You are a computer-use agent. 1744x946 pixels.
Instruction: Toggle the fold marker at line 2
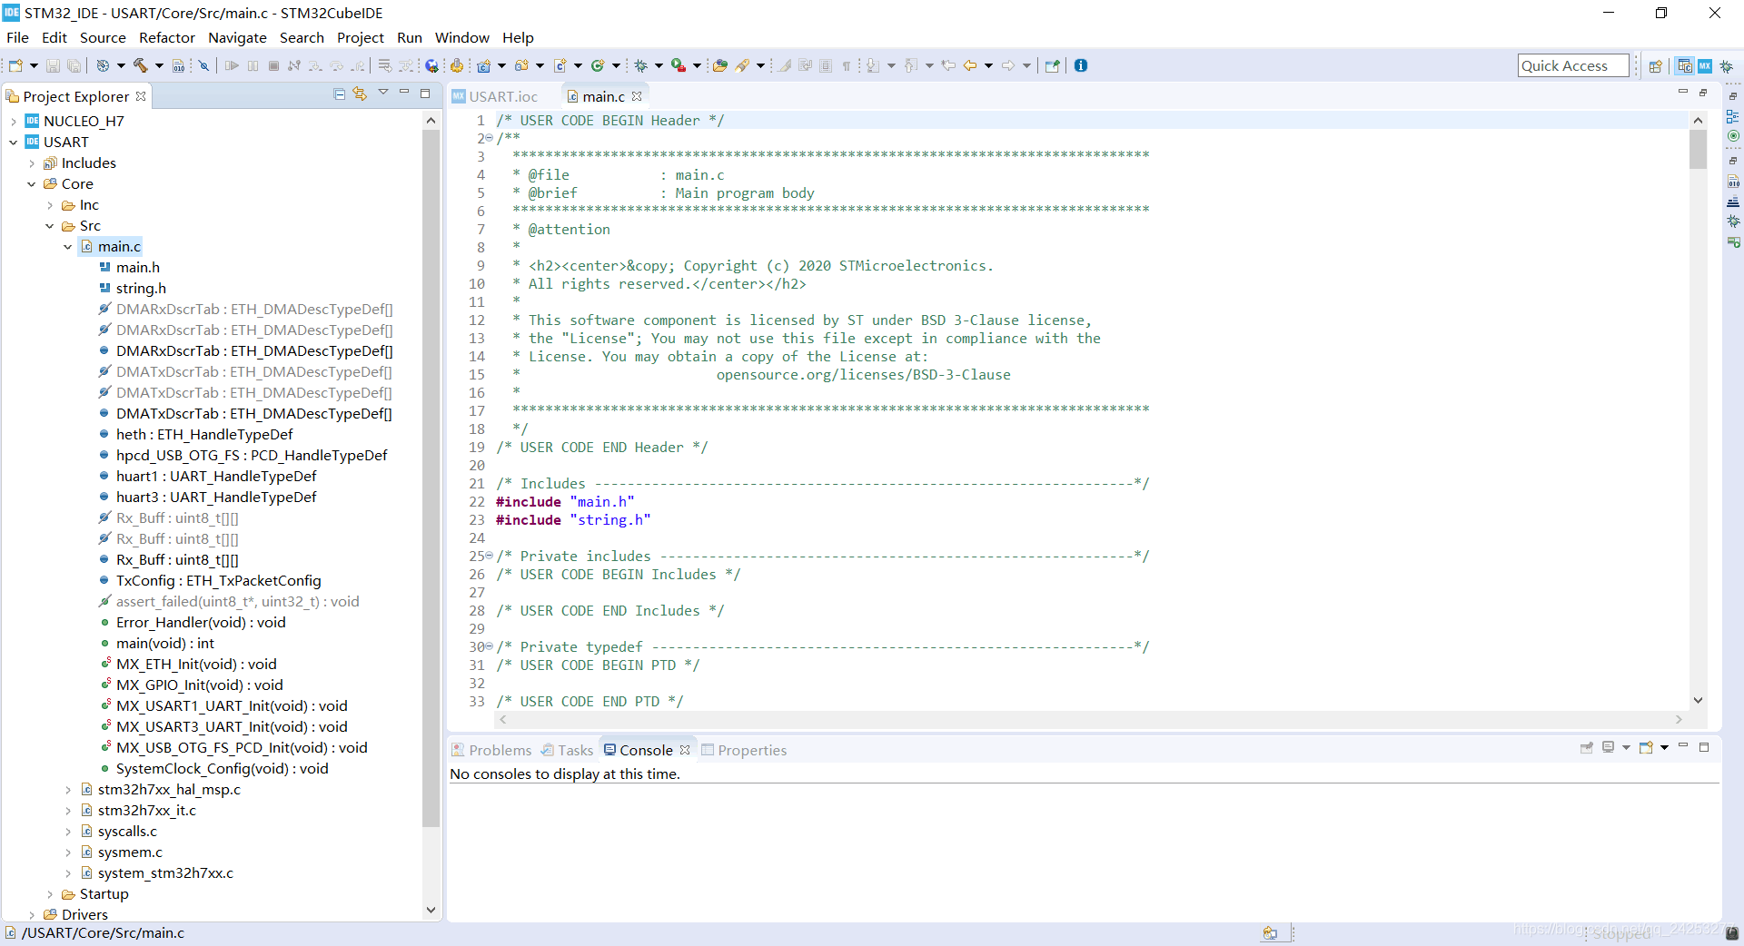click(490, 138)
